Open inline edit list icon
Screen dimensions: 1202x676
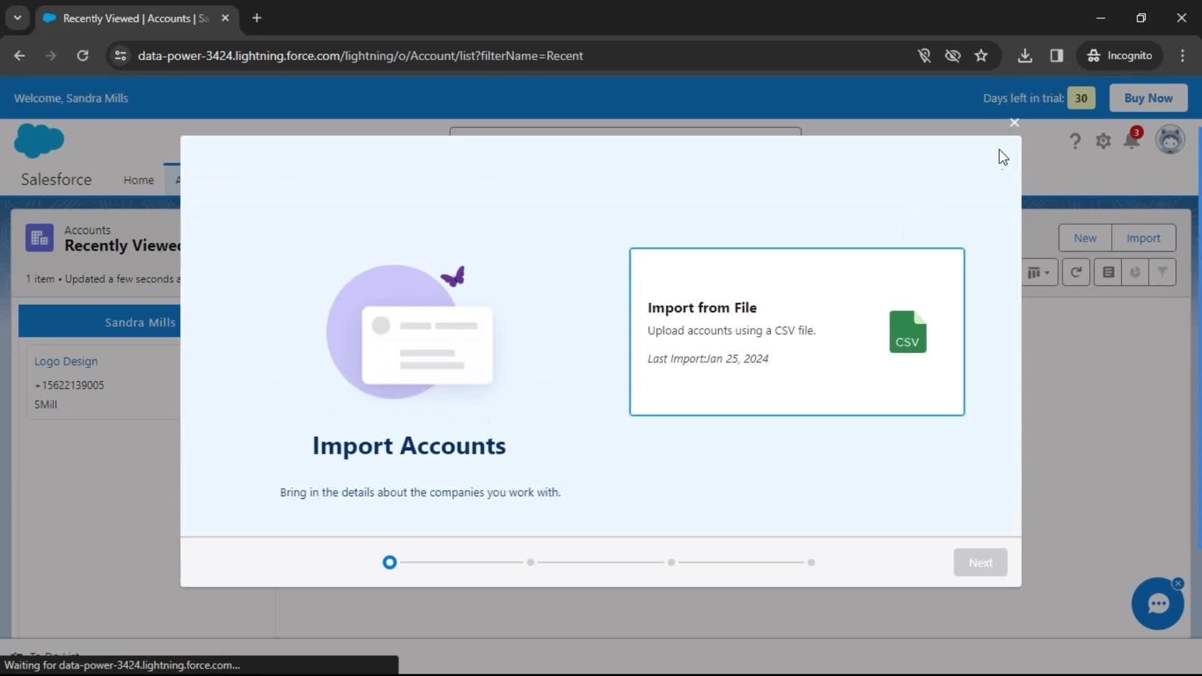[x=1108, y=272]
